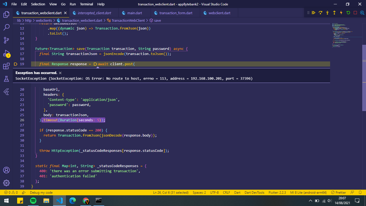Close the exception message widget
Viewport: 366px width, 206px height.
click(60, 73)
